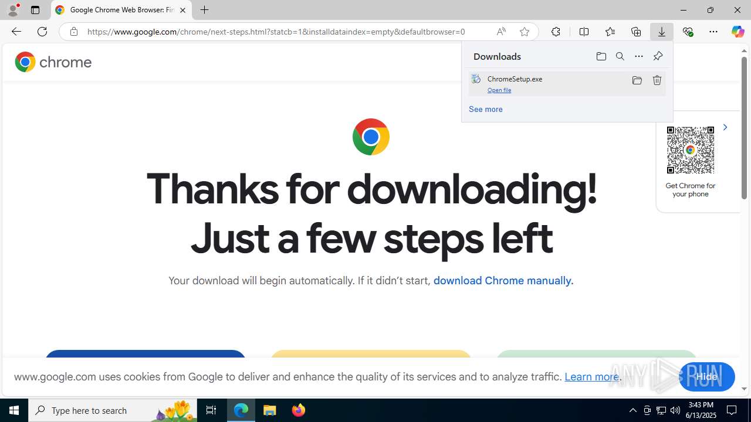Select the ChromeSetup.exe file name
The image size is (751, 422).
click(515, 79)
